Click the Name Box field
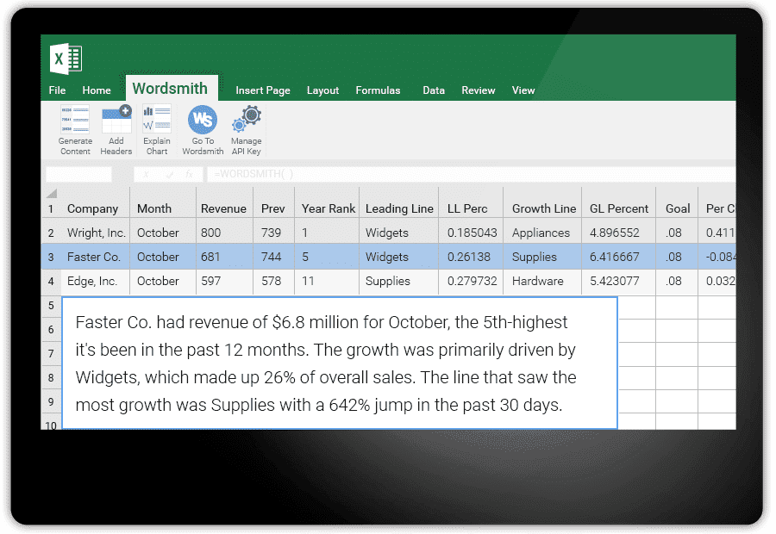The height and width of the screenshot is (534, 776). (x=78, y=174)
